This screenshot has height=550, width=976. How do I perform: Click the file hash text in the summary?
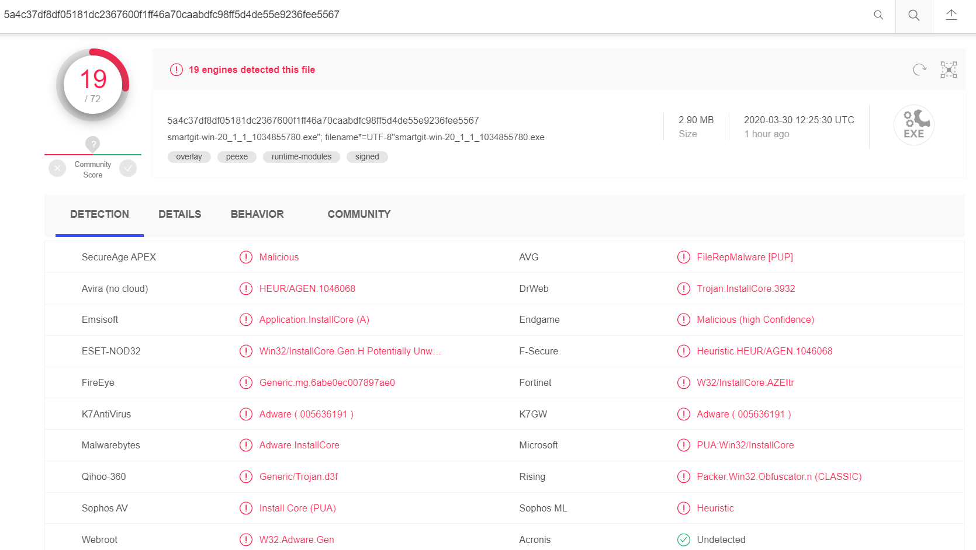(x=323, y=120)
